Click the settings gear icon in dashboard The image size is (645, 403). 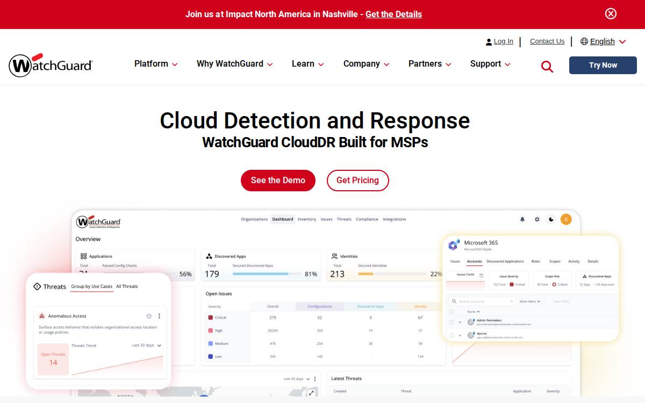click(537, 219)
